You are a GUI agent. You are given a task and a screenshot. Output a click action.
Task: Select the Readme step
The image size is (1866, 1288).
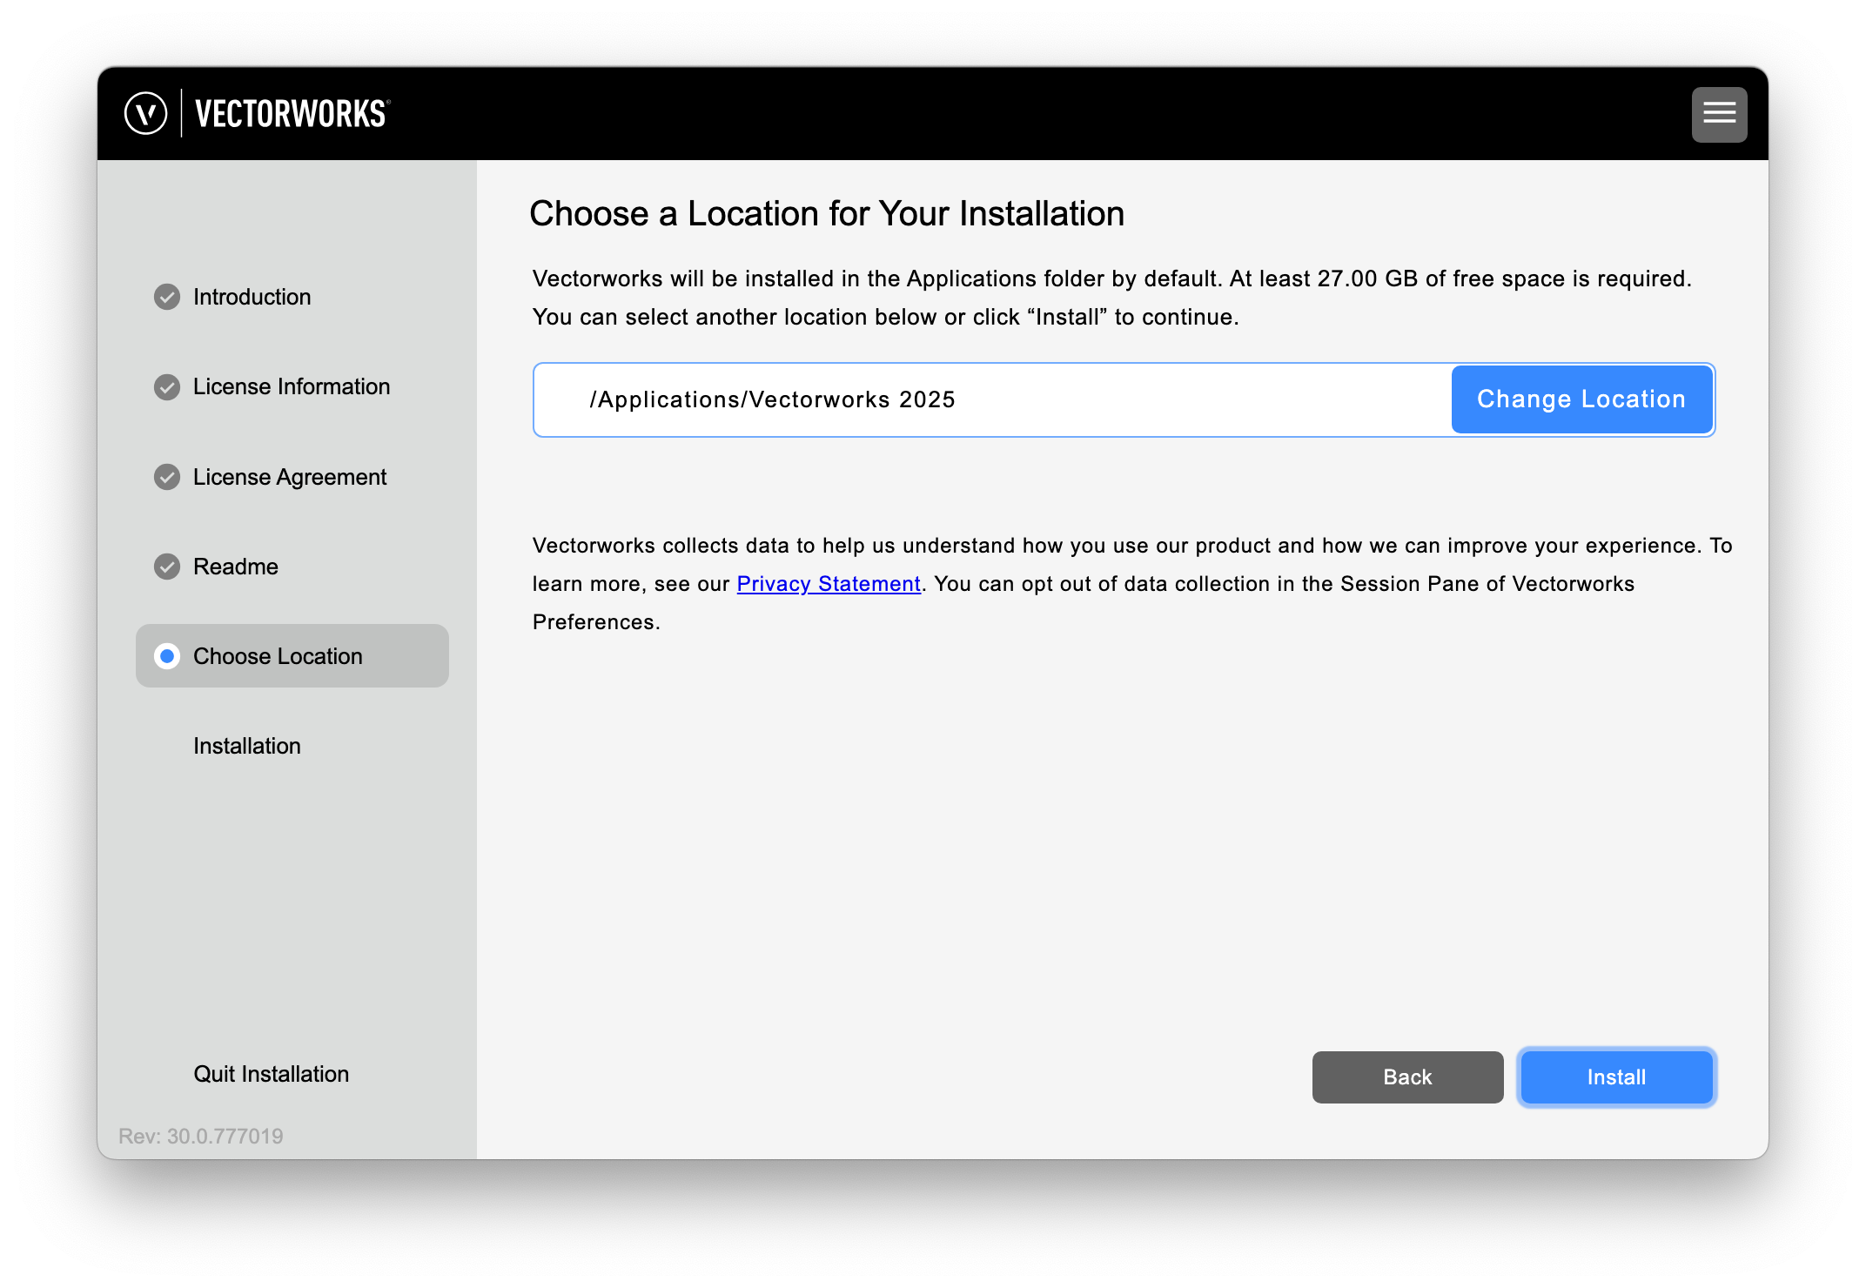coord(236,567)
